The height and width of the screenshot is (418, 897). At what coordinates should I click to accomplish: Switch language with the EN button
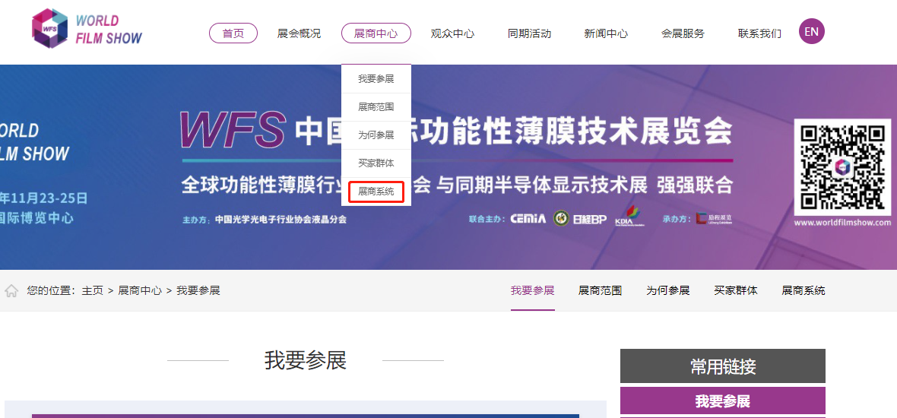click(811, 32)
